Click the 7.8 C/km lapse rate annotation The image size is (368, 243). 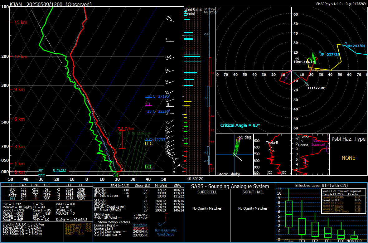click(x=126, y=129)
